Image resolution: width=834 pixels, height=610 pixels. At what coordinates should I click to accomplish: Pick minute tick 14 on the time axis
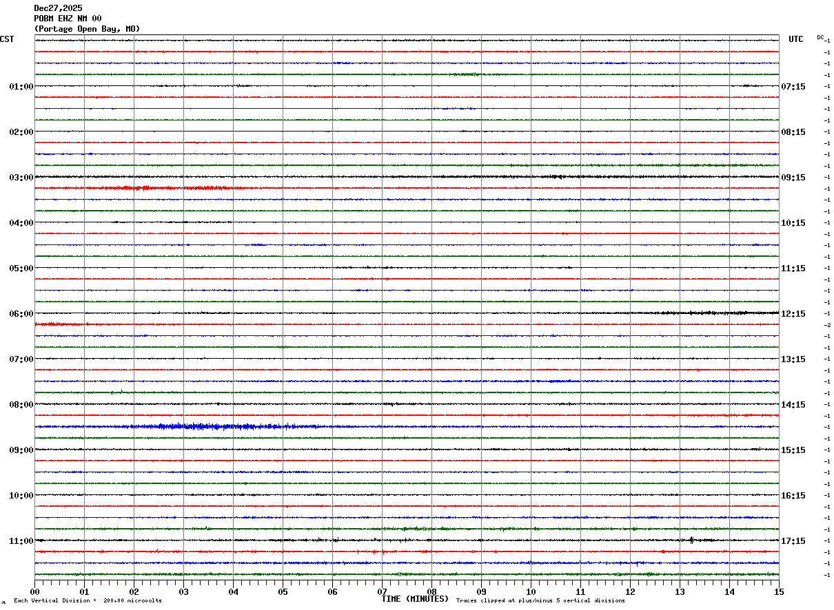(x=729, y=591)
